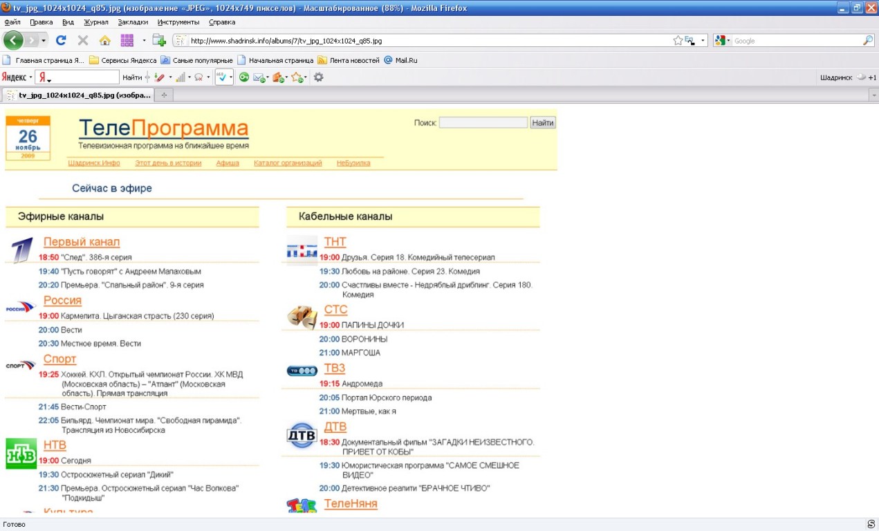Click the En language indicator in address bar
The image size is (879, 531).
coord(689,41)
